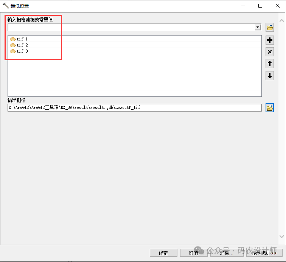
Task: Select tif_2 in the raster list
Action: (x=22, y=45)
